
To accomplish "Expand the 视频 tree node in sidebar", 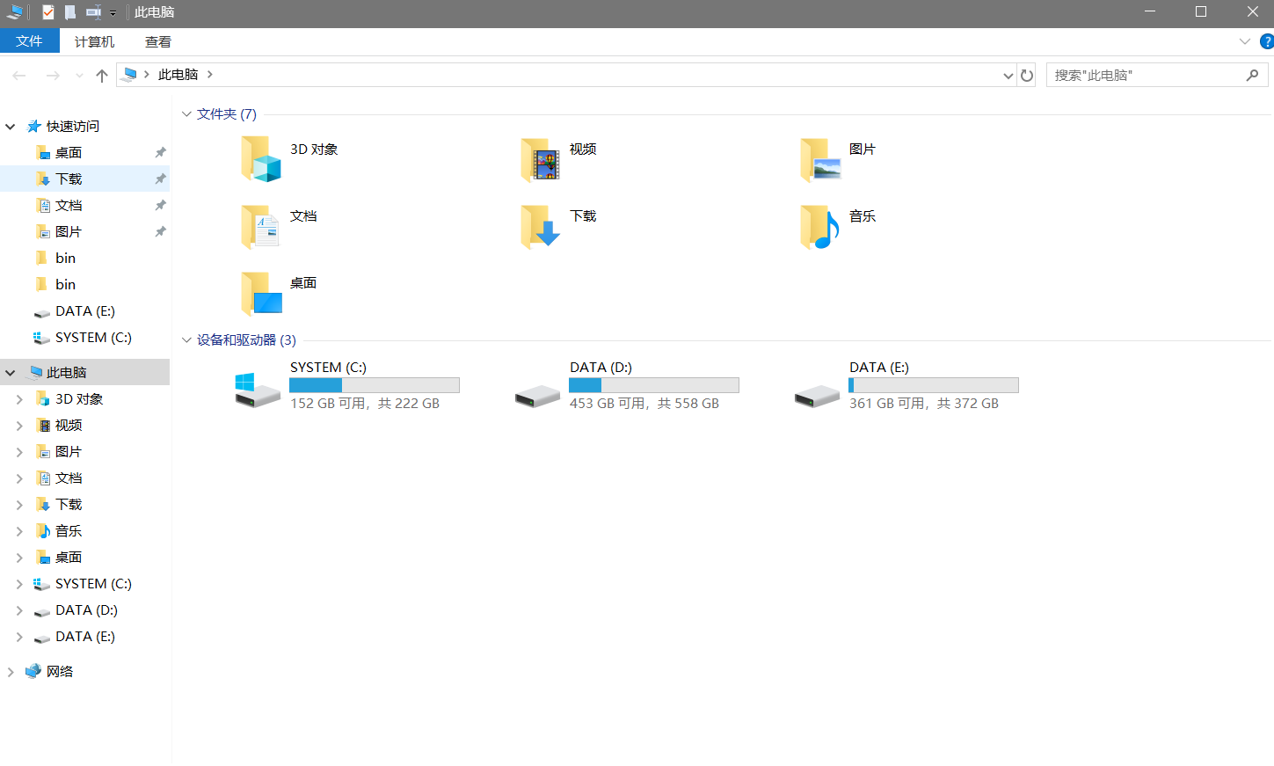I will [x=19, y=426].
